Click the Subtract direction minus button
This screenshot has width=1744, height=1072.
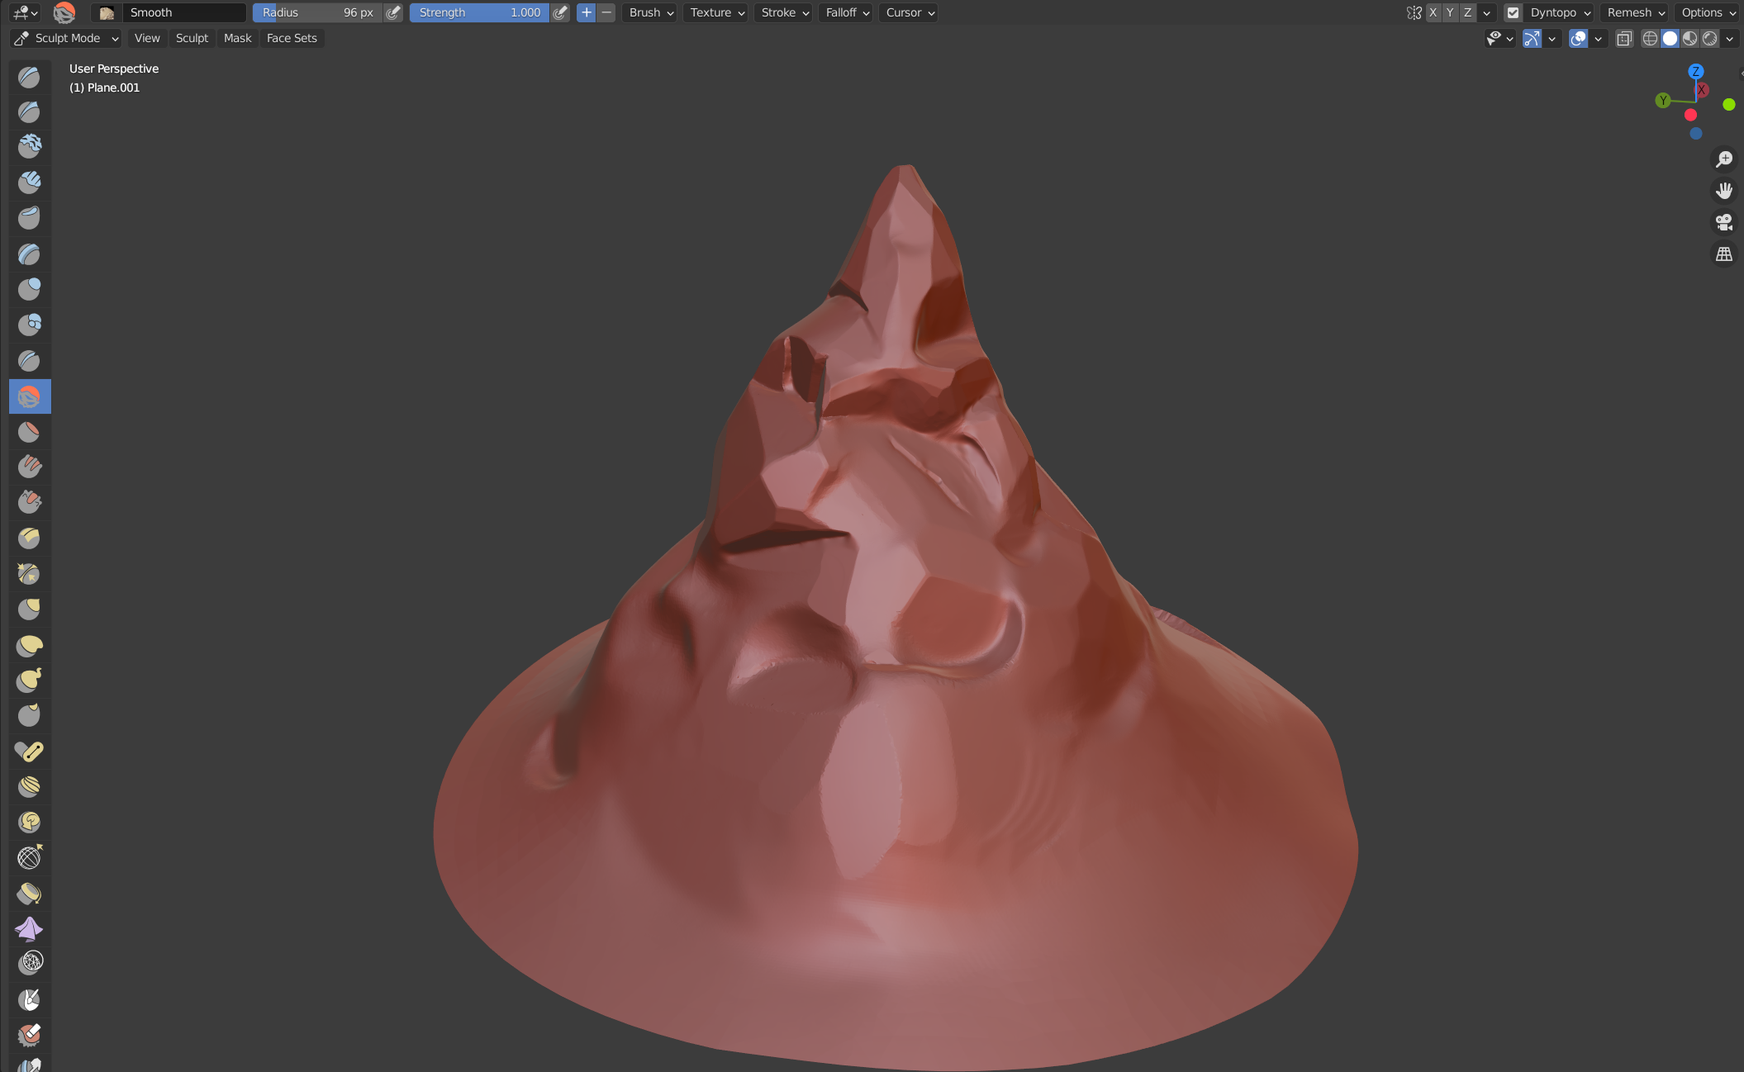click(606, 12)
